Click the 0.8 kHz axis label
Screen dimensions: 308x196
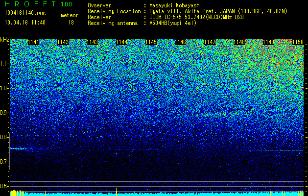coord(4,137)
